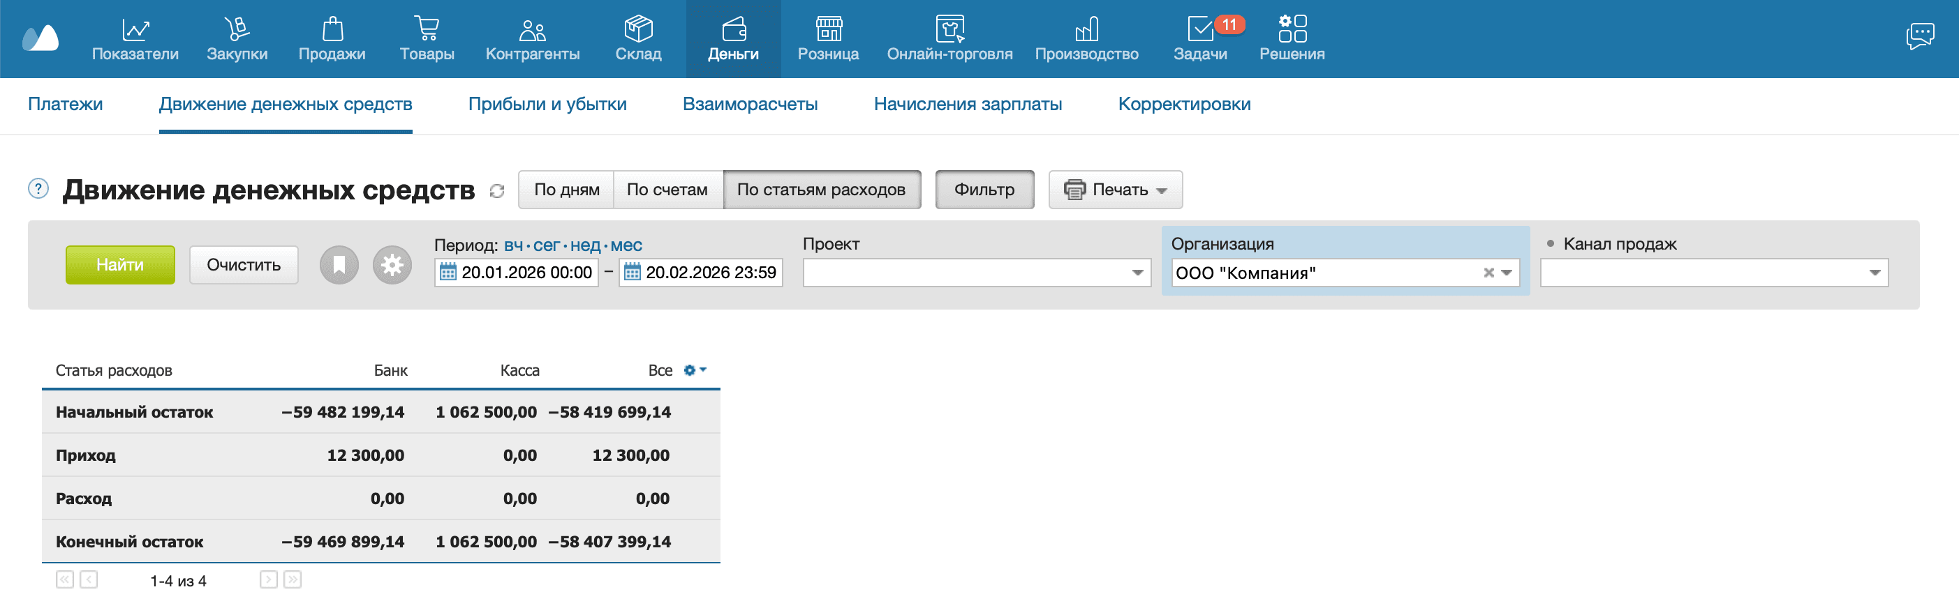Go to next page of results

269,580
